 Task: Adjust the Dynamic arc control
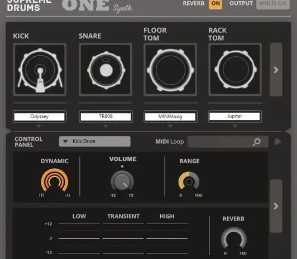coord(55,180)
